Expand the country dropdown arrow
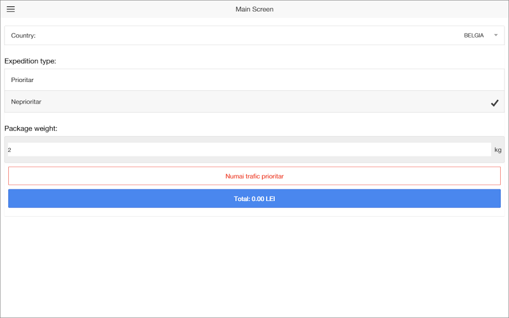The width and height of the screenshot is (509, 318). [x=496, y=35]
